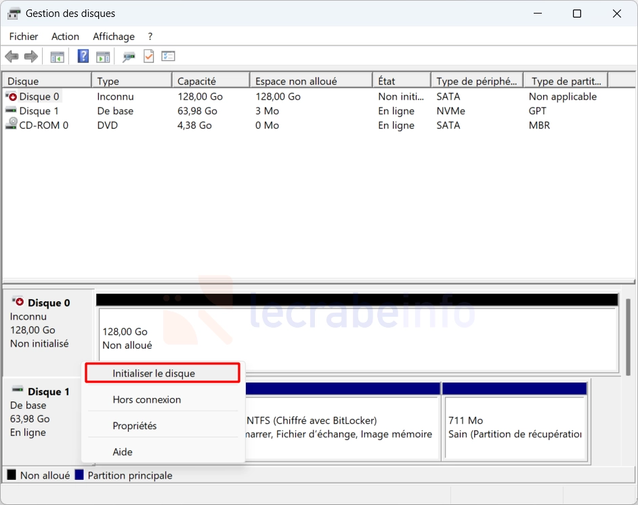Open Help via blue question mark icon
The height and width of the screenshot is (505, 638).
83,57
